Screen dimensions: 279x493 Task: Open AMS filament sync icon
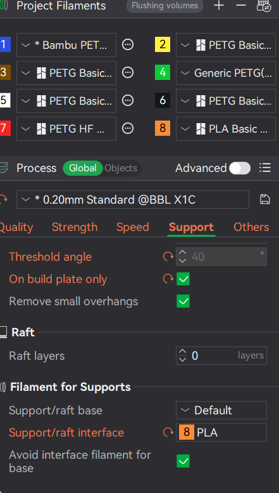click(x=264, y=6)
